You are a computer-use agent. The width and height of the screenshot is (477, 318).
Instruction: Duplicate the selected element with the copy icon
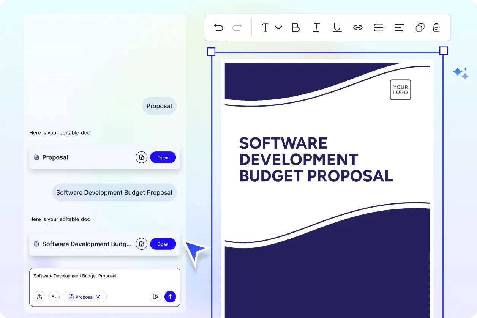point(420,27)
